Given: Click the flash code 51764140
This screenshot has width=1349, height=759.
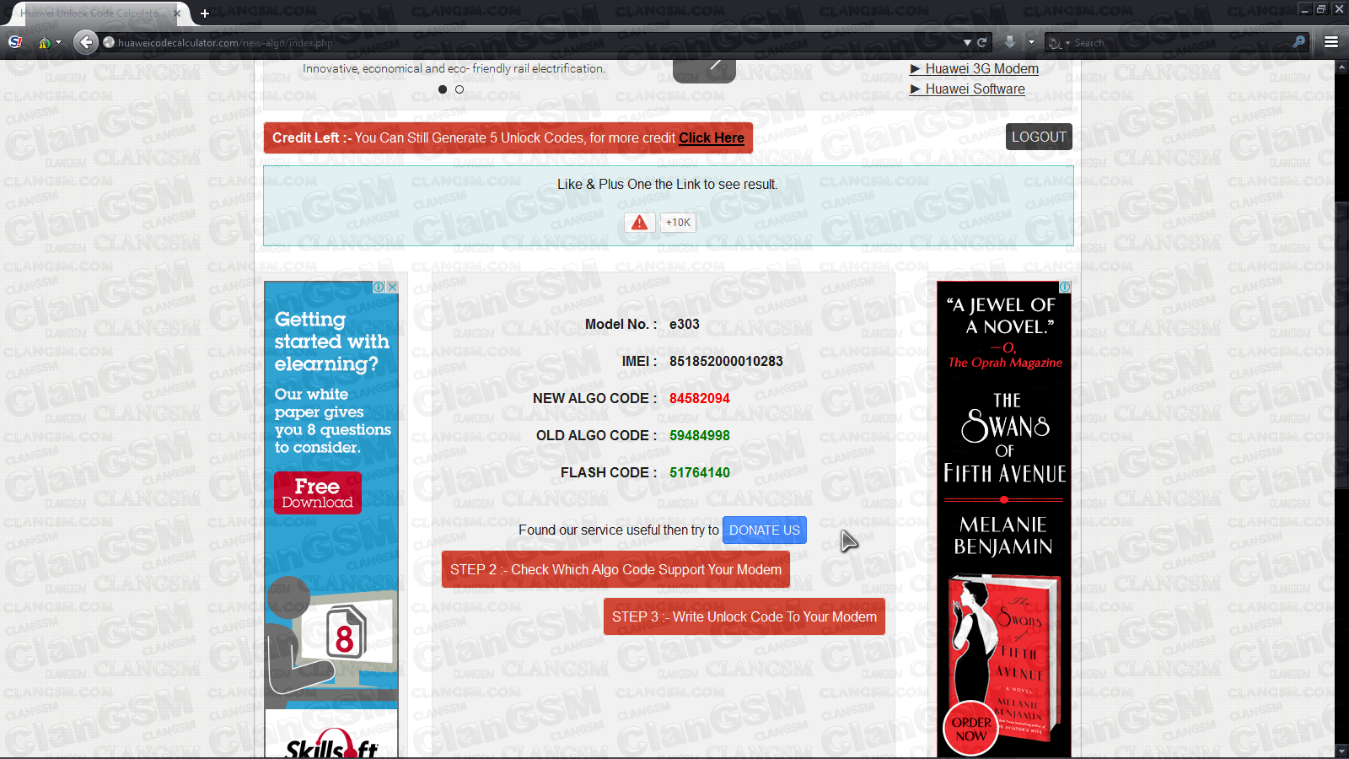Looking at the screenshot, I should [x=700, y=473].
